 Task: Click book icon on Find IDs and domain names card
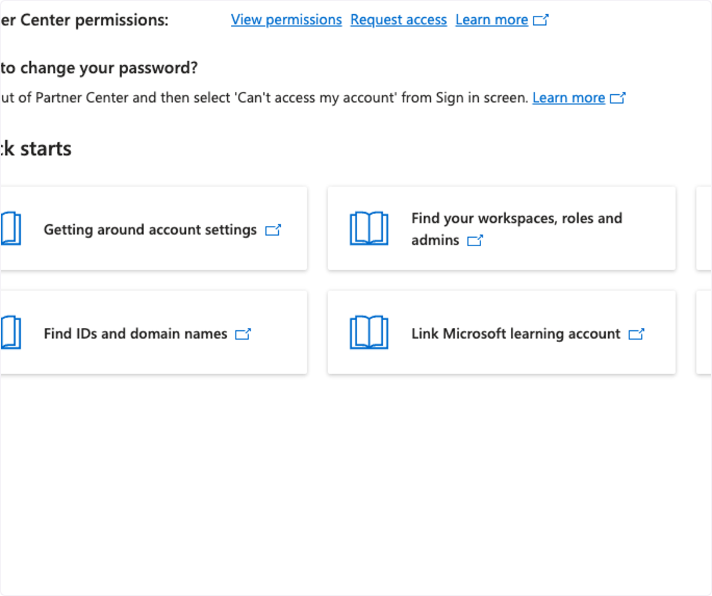click(x=10, y=332)
